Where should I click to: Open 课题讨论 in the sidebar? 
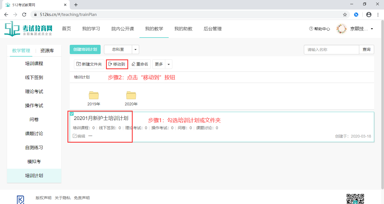click(x=34, y=134)
